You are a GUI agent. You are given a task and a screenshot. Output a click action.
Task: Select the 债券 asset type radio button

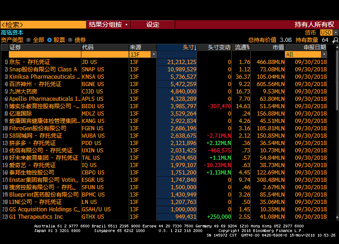click(x=70, y=40)
